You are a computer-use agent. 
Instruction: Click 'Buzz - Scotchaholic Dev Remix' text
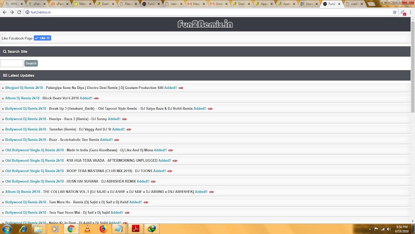point(74,140)
